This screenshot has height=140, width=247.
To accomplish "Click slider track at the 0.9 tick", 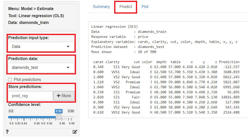I will 43,117.
